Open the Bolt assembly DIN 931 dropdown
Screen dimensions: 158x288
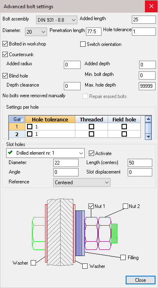click(x=56, y=20)
